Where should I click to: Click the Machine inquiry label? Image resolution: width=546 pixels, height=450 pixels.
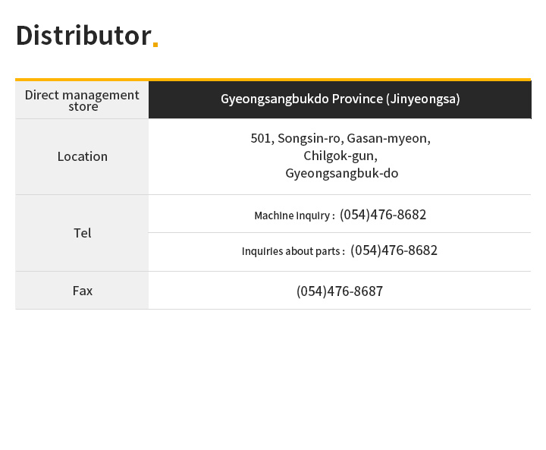294,216
